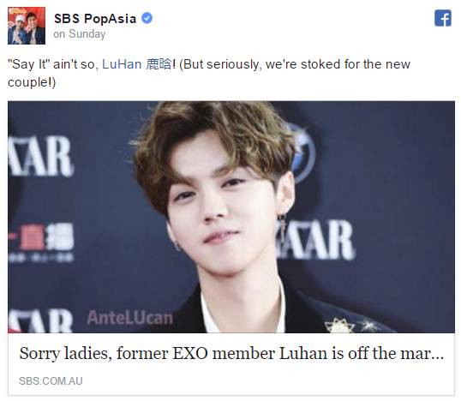Click the BAZAAR logo right of the man
This screenshot has width=461, height=401.
pos(315,240)
